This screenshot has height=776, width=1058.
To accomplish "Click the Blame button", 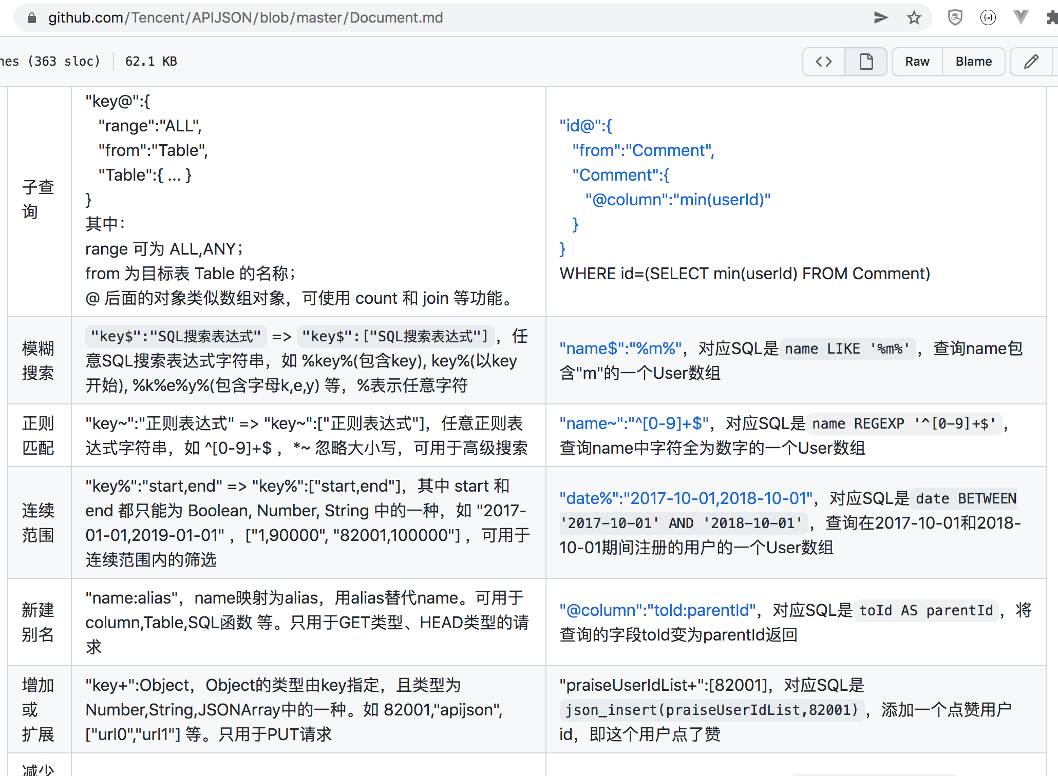I will [974, 61].
